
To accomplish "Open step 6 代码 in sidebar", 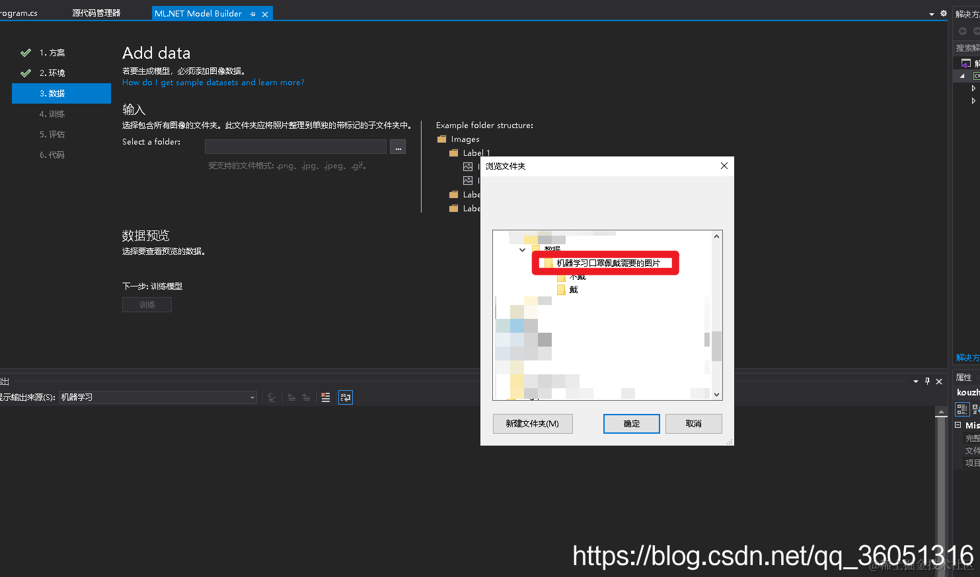I will pos(52,155).
